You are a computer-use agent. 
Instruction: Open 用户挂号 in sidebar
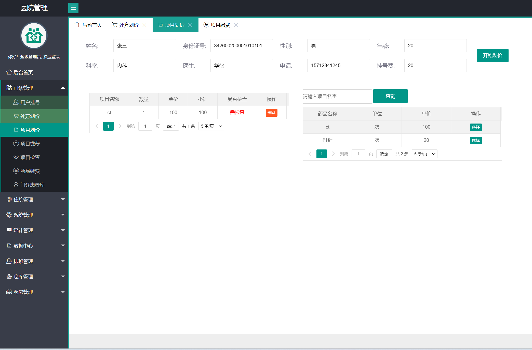[30, 102]
